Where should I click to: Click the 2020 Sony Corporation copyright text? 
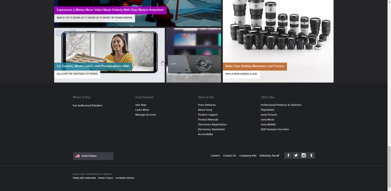92,174
